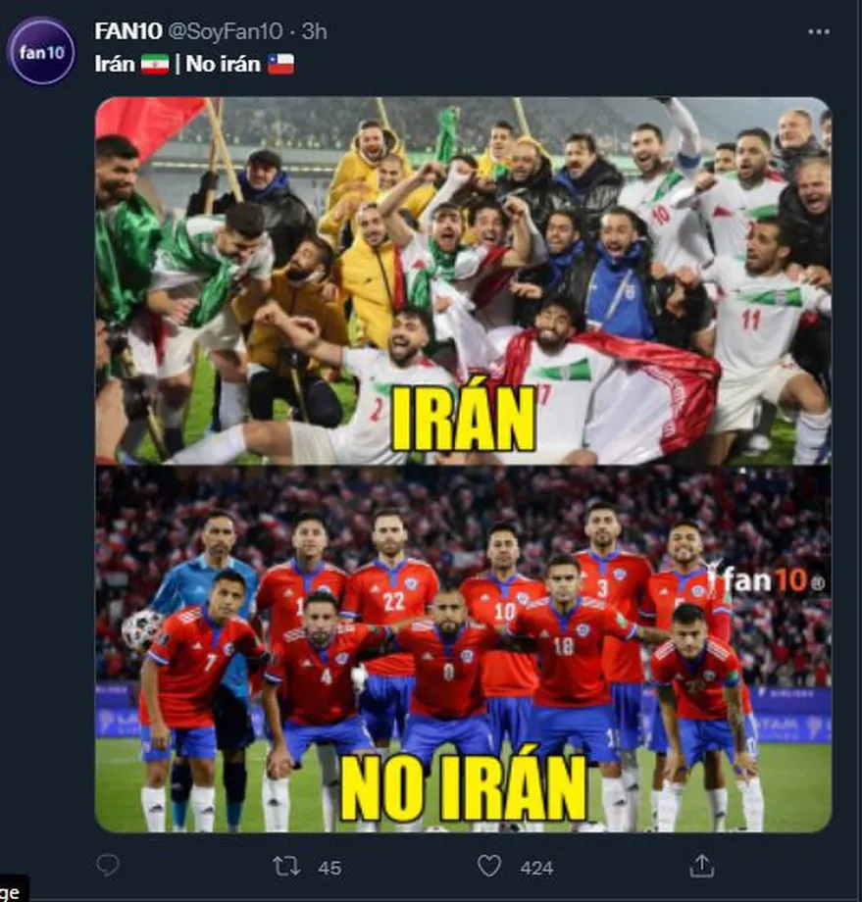The height and width of the screenshot is (902, 862).
Task: Open the three-dot more options menu
Action: [x=818, y=31]
